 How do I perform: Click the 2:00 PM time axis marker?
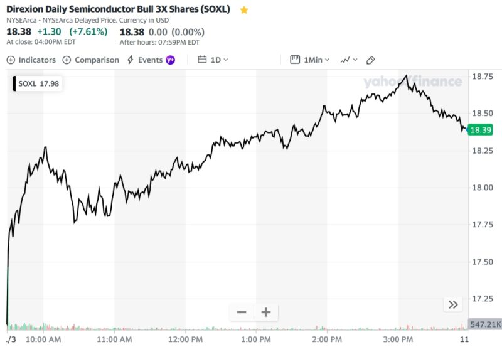(326, 339)
